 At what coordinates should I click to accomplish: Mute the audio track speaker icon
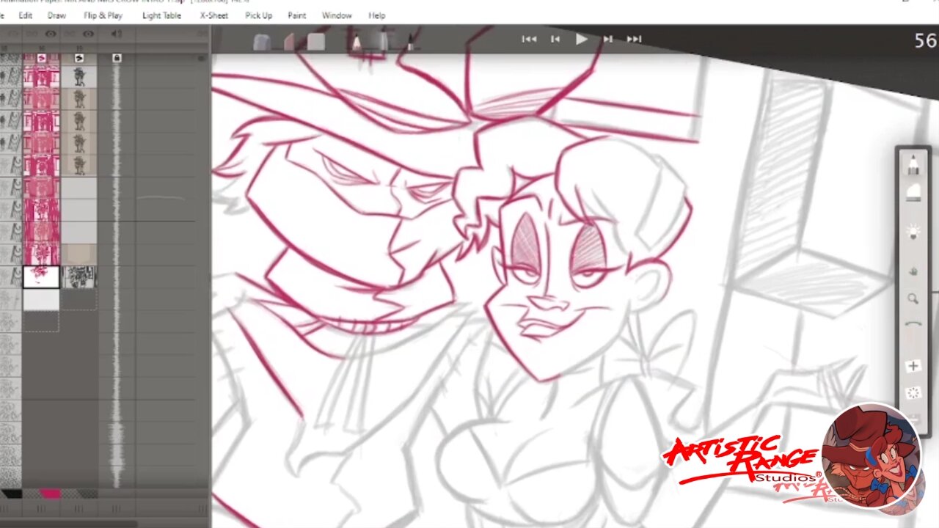tap(116, 34)
